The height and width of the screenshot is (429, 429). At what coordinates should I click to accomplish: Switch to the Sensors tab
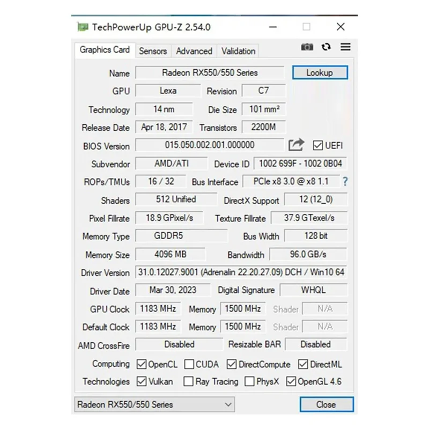153,51
